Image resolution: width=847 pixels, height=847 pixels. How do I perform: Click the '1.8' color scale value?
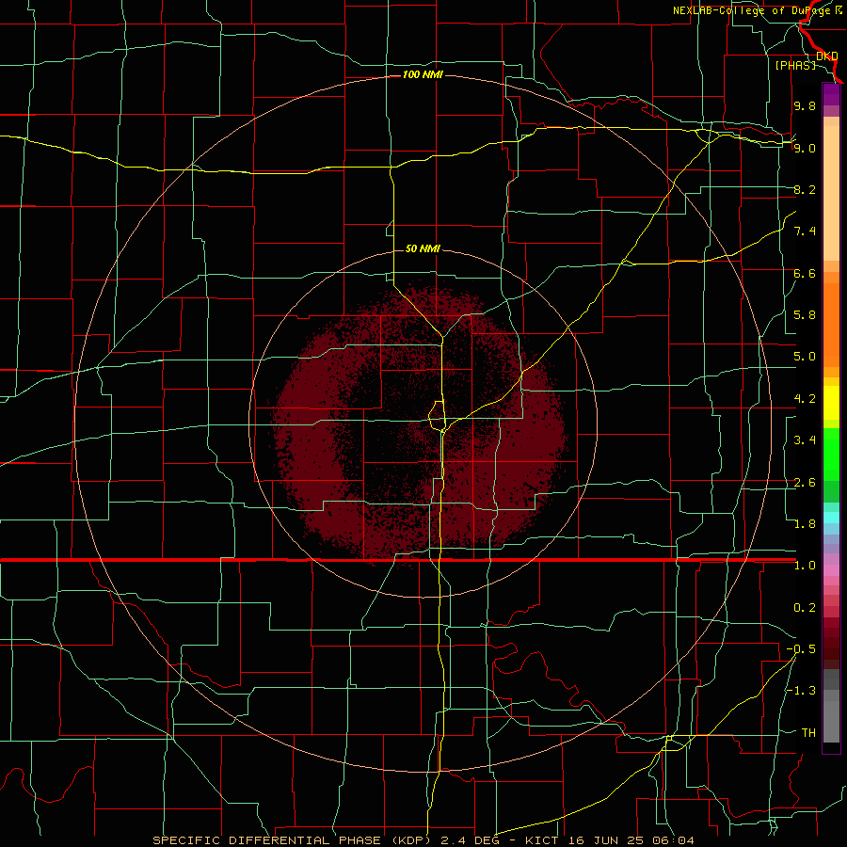tap(805, 524)
